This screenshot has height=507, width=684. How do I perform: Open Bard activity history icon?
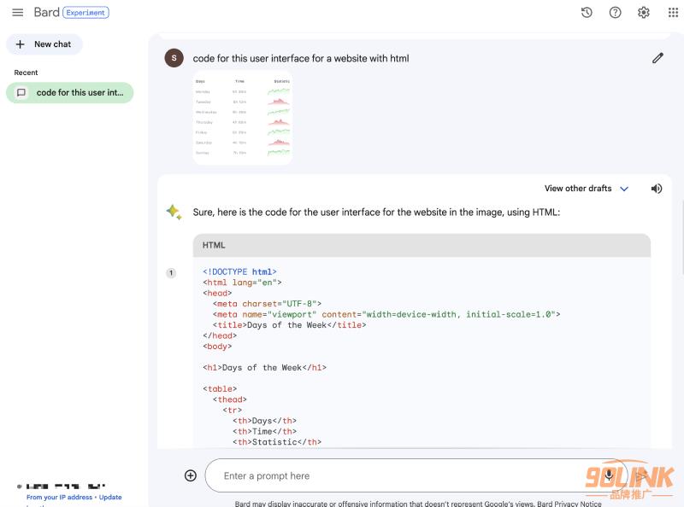pos(587,12)
